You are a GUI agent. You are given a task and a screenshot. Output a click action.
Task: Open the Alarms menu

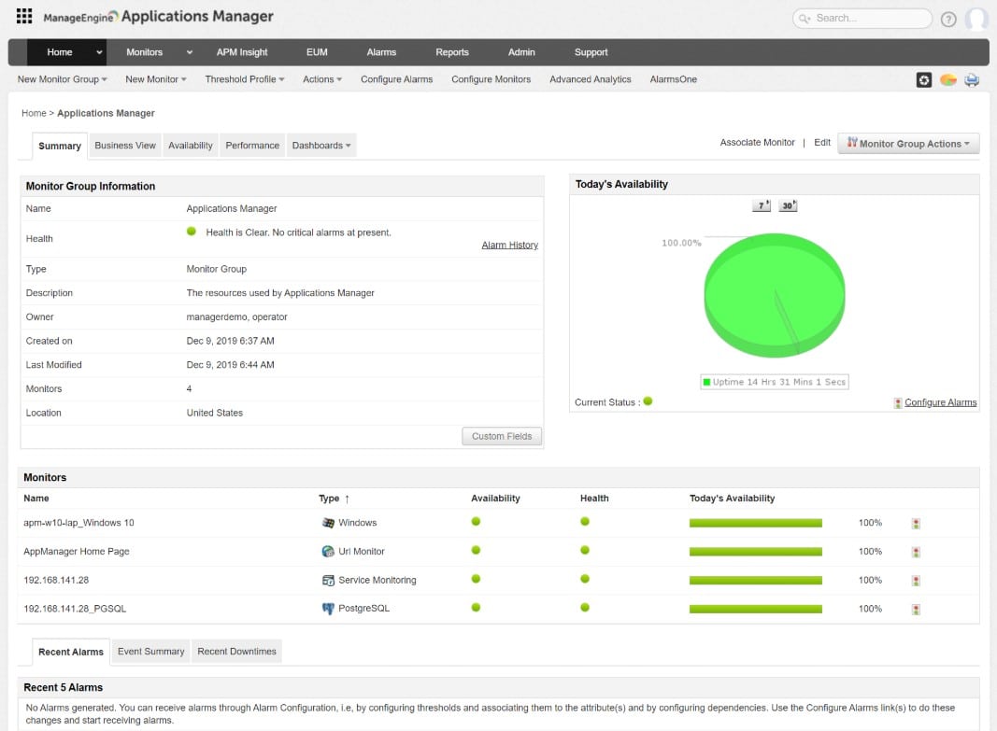(x=381, y=52)
